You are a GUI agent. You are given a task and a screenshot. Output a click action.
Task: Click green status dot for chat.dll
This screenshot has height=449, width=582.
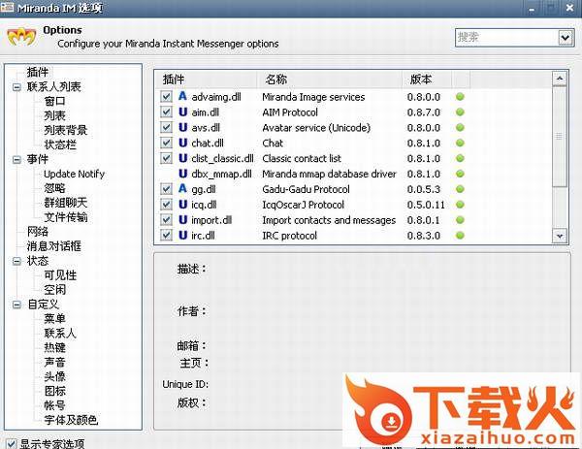(x=460, y=143)
